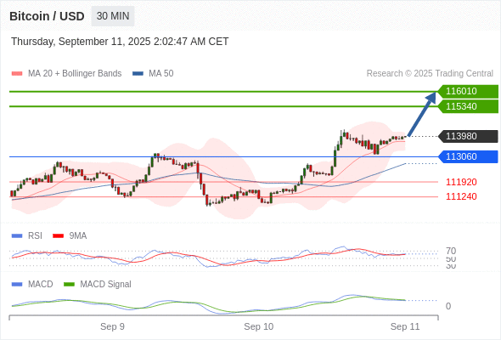This screenshot has height=340, width=501.
Task: Click the red 111240 support level label
Action: click(x=461, y=196)
